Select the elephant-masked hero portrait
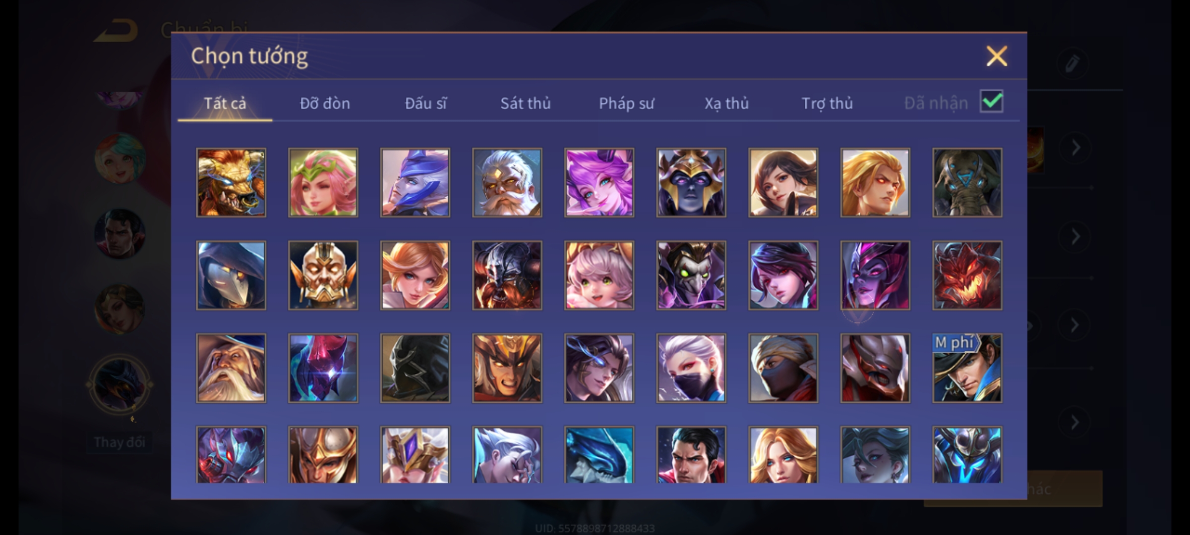 tap(967, 183)
